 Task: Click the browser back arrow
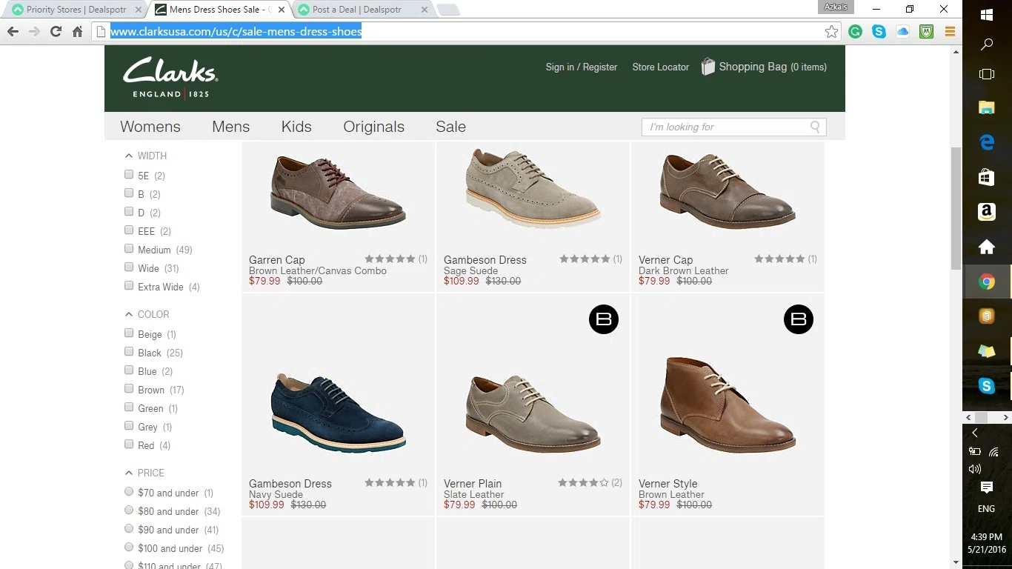point(13,32)
